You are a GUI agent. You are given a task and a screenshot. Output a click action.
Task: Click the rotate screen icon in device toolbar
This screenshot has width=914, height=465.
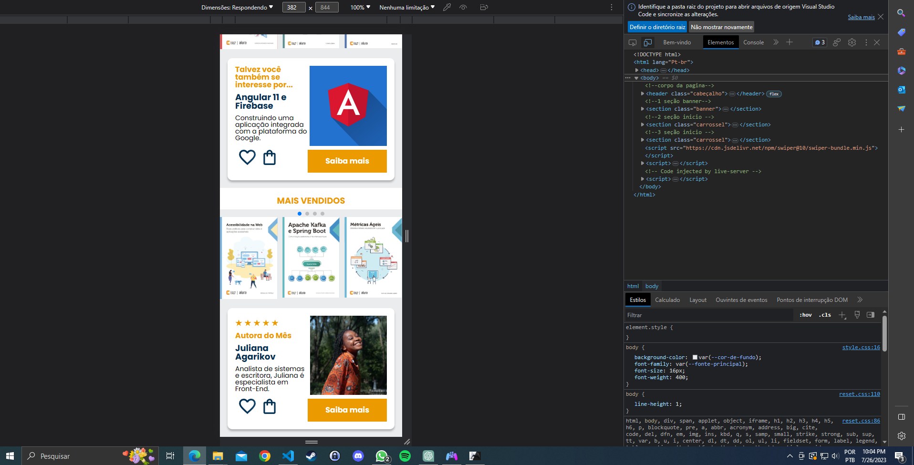[484, 7]
